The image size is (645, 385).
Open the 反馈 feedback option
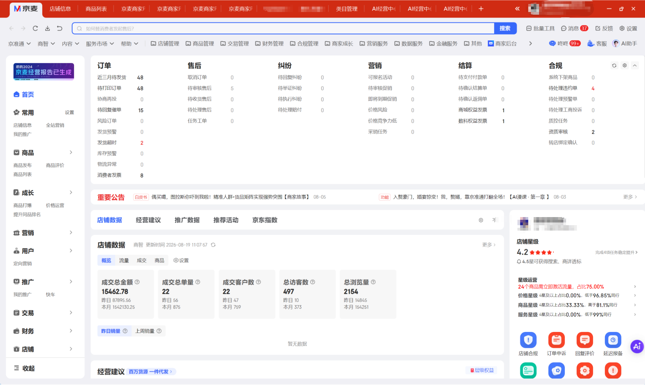tap(604, 28)
